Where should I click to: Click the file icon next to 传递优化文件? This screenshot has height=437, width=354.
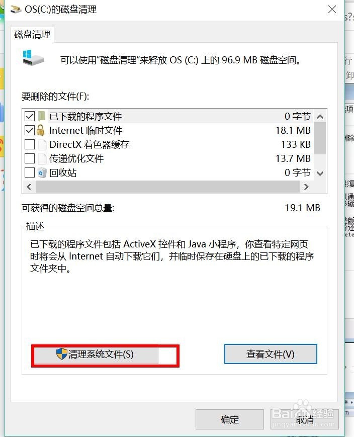coord(42,158)
